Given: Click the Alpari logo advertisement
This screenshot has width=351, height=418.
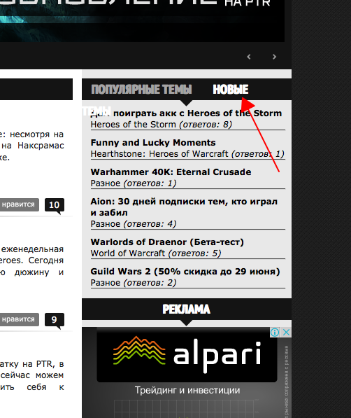Looking at the screenshot, I should (187, 355).
